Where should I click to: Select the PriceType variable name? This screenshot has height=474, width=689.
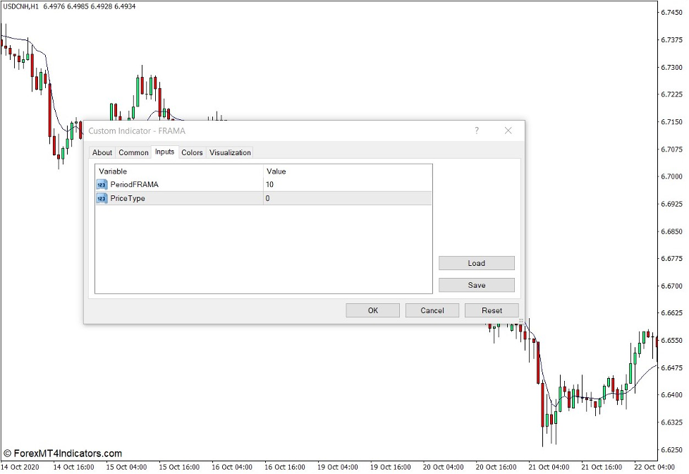tap(128, 199)
